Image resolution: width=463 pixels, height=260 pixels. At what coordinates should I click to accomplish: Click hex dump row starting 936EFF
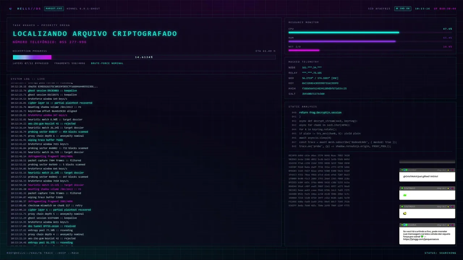(319, 205)
